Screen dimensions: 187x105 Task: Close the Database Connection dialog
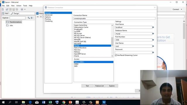[x=155, y=8]
